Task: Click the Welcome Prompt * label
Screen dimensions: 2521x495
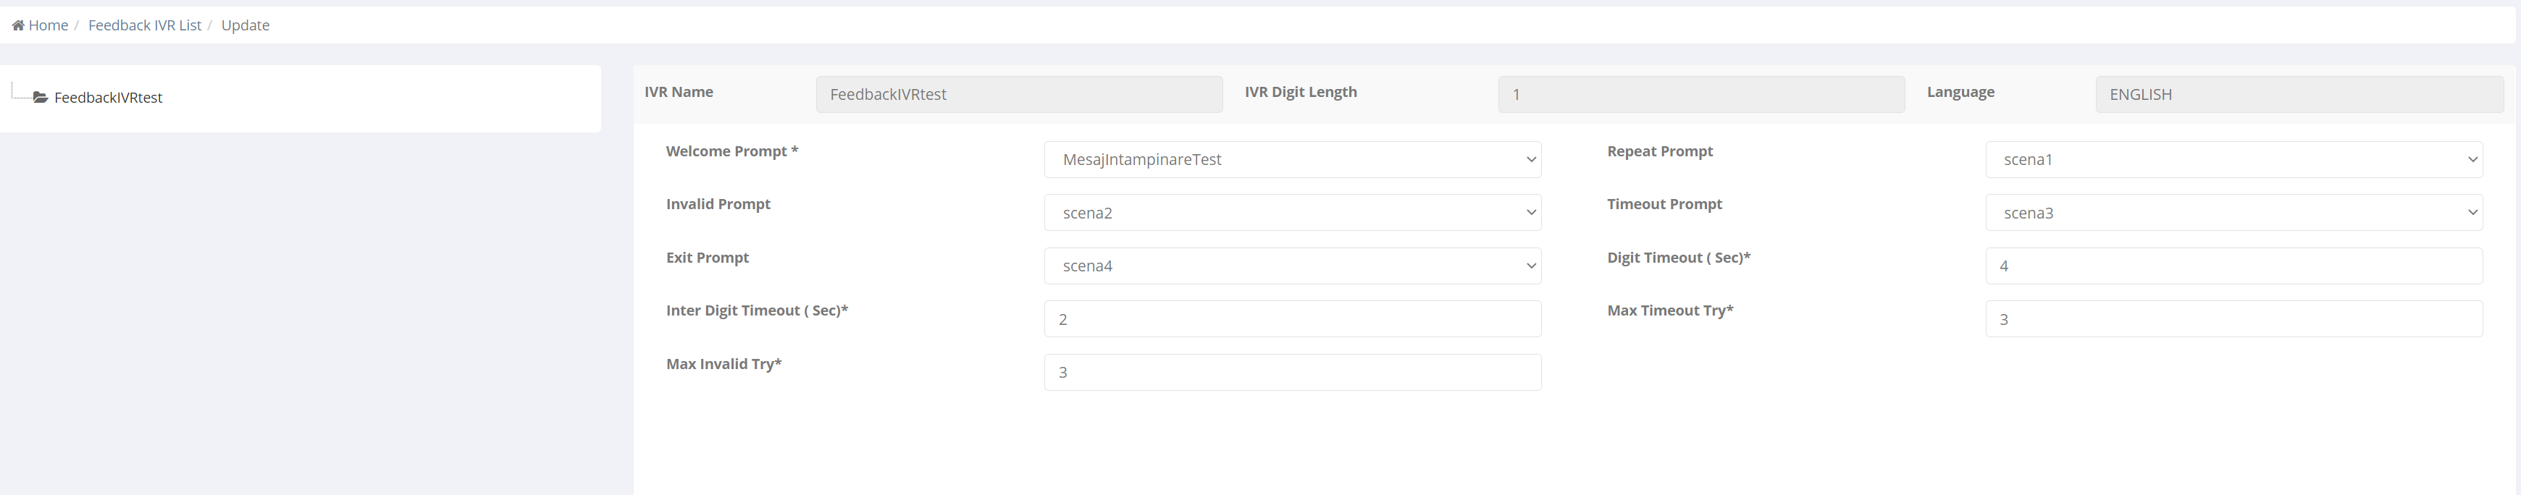Action: click(732, 152)
